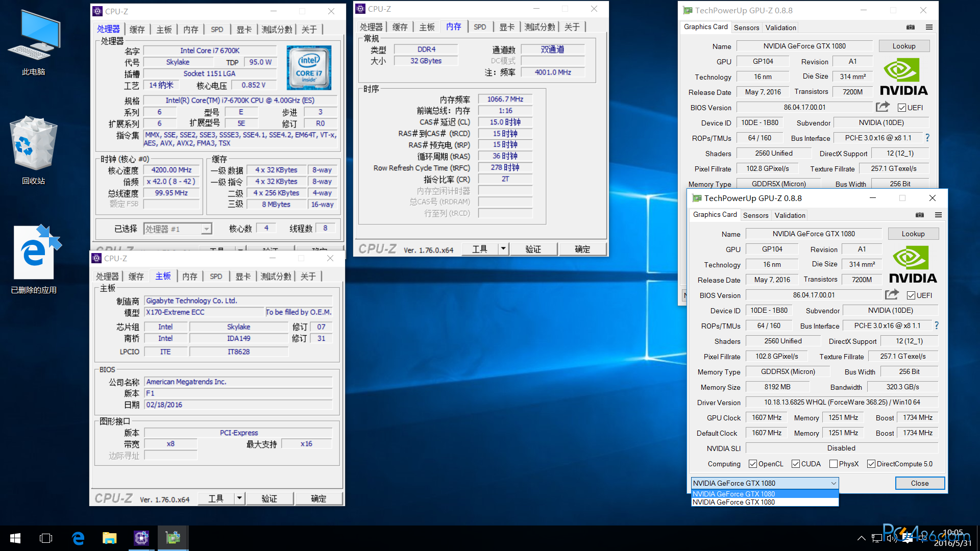Click the Intel Core i7 logo in CPU-Z
The width and height of the screenshot is (980, 551).
[309, 68]
